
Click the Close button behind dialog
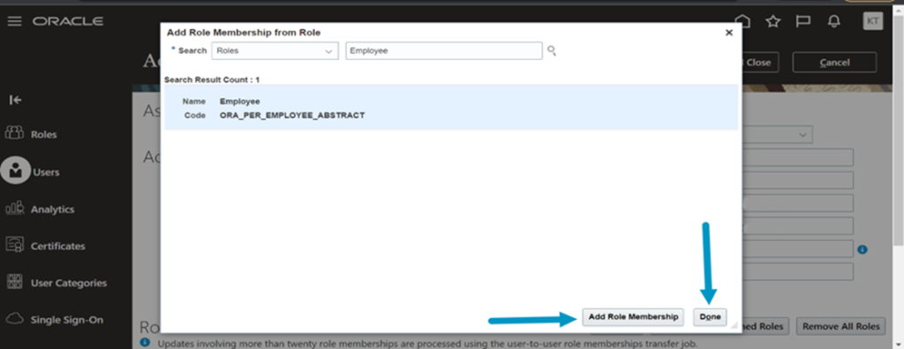pyautogui.click(x=760, y=63)
